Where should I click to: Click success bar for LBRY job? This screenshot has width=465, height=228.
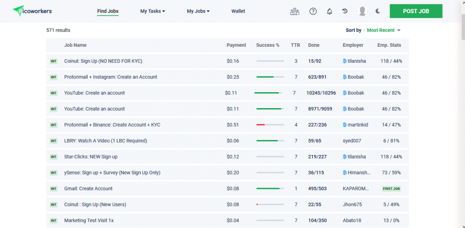(270, 141)
